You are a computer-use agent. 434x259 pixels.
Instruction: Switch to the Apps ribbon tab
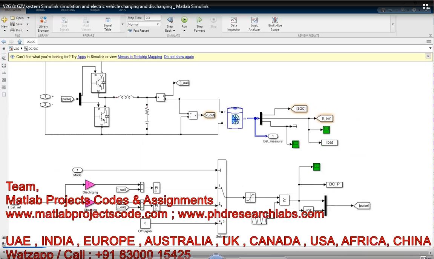(122, 10)
